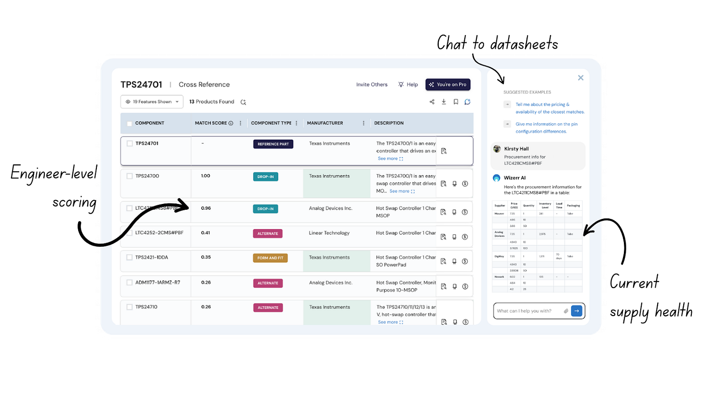702x394 pixels.
Task: Check the LTC4252-2CMS#PBF row checkbox
Action: 129,233
